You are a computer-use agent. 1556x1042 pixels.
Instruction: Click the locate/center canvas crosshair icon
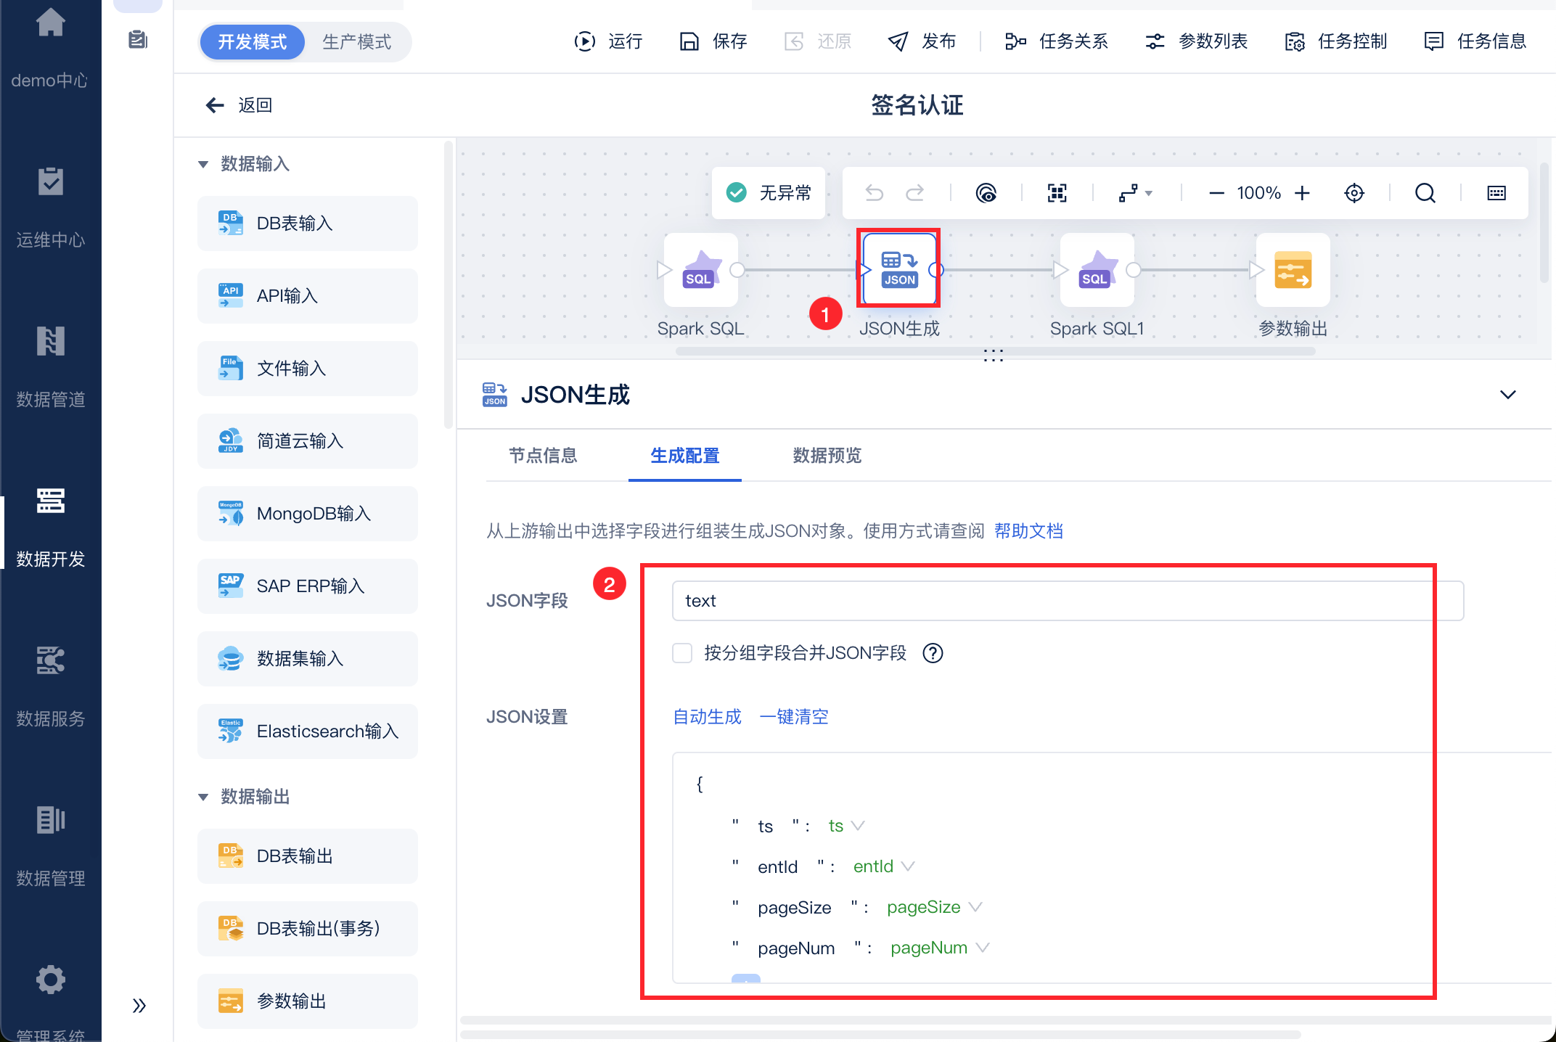click(1354, 193)
